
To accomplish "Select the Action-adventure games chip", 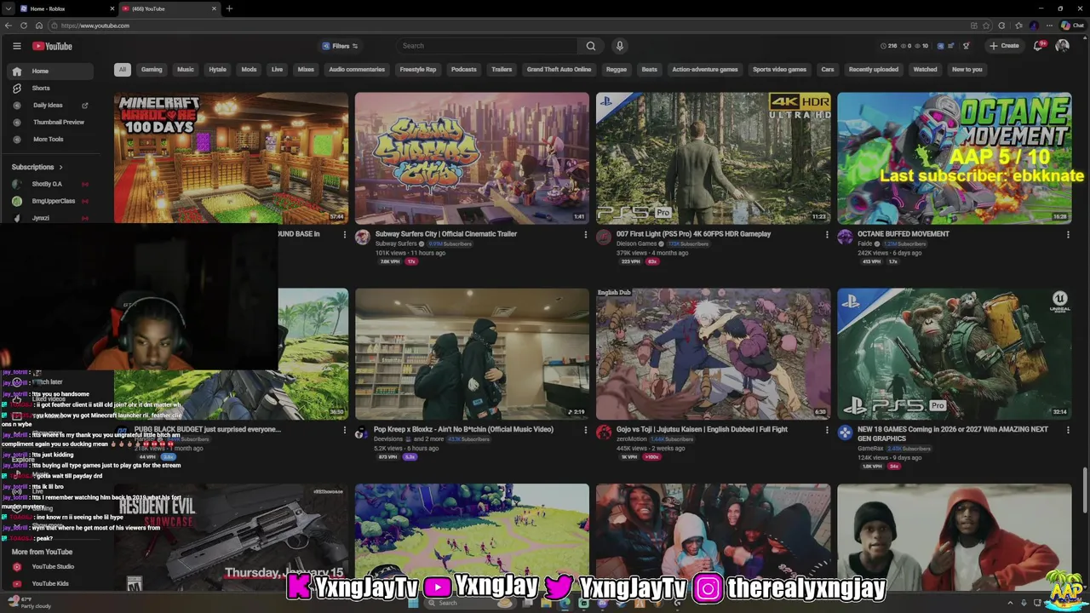I will click(x=705, y=70).
